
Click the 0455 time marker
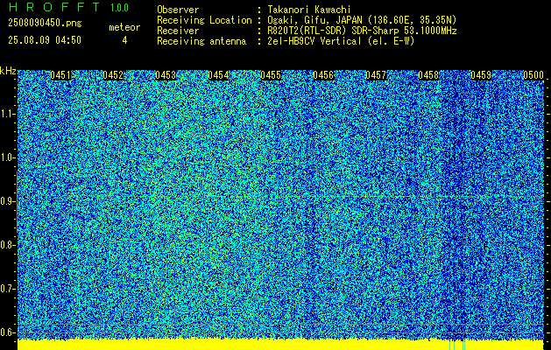click(x=271, y=75)
